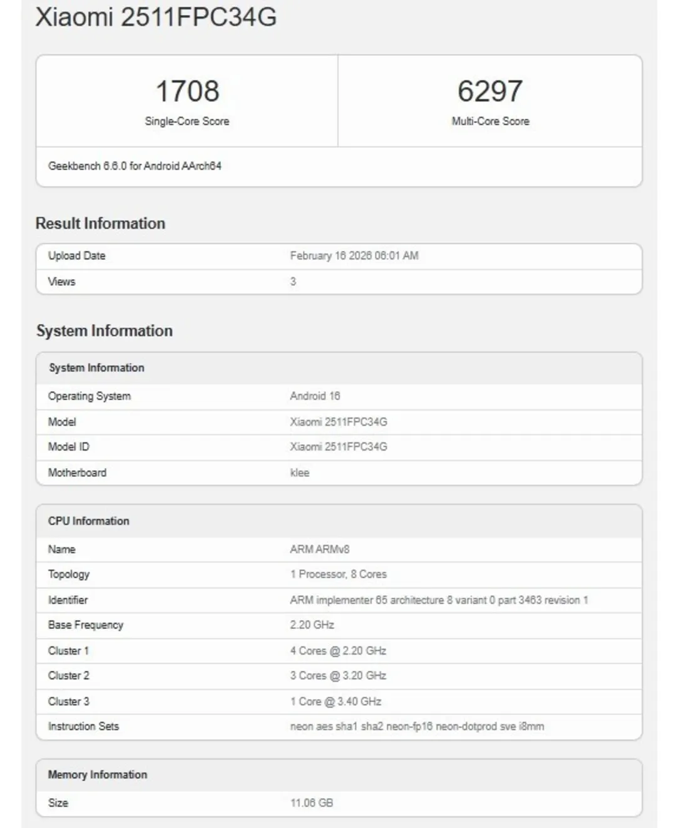Image resolution: width=676 pixels, height=828 pixels.
Task: Click the memory Size value 11.06 GB
Action: click(311, 802)
